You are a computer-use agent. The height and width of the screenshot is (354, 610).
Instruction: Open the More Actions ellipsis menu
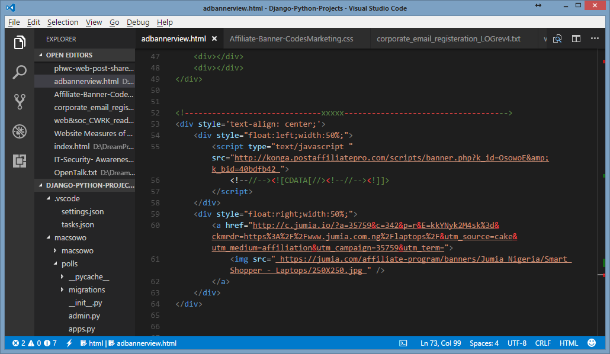tap(595, 38)
